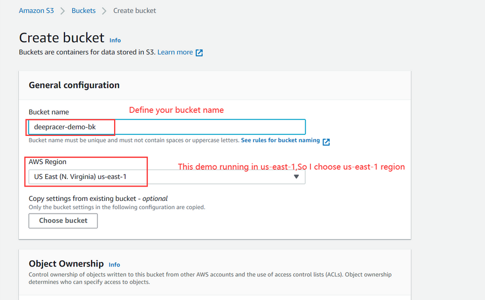Click the AWS Region dropdown arrow
This screenshot has height=300, width=485.
click(x=297, y=177)
